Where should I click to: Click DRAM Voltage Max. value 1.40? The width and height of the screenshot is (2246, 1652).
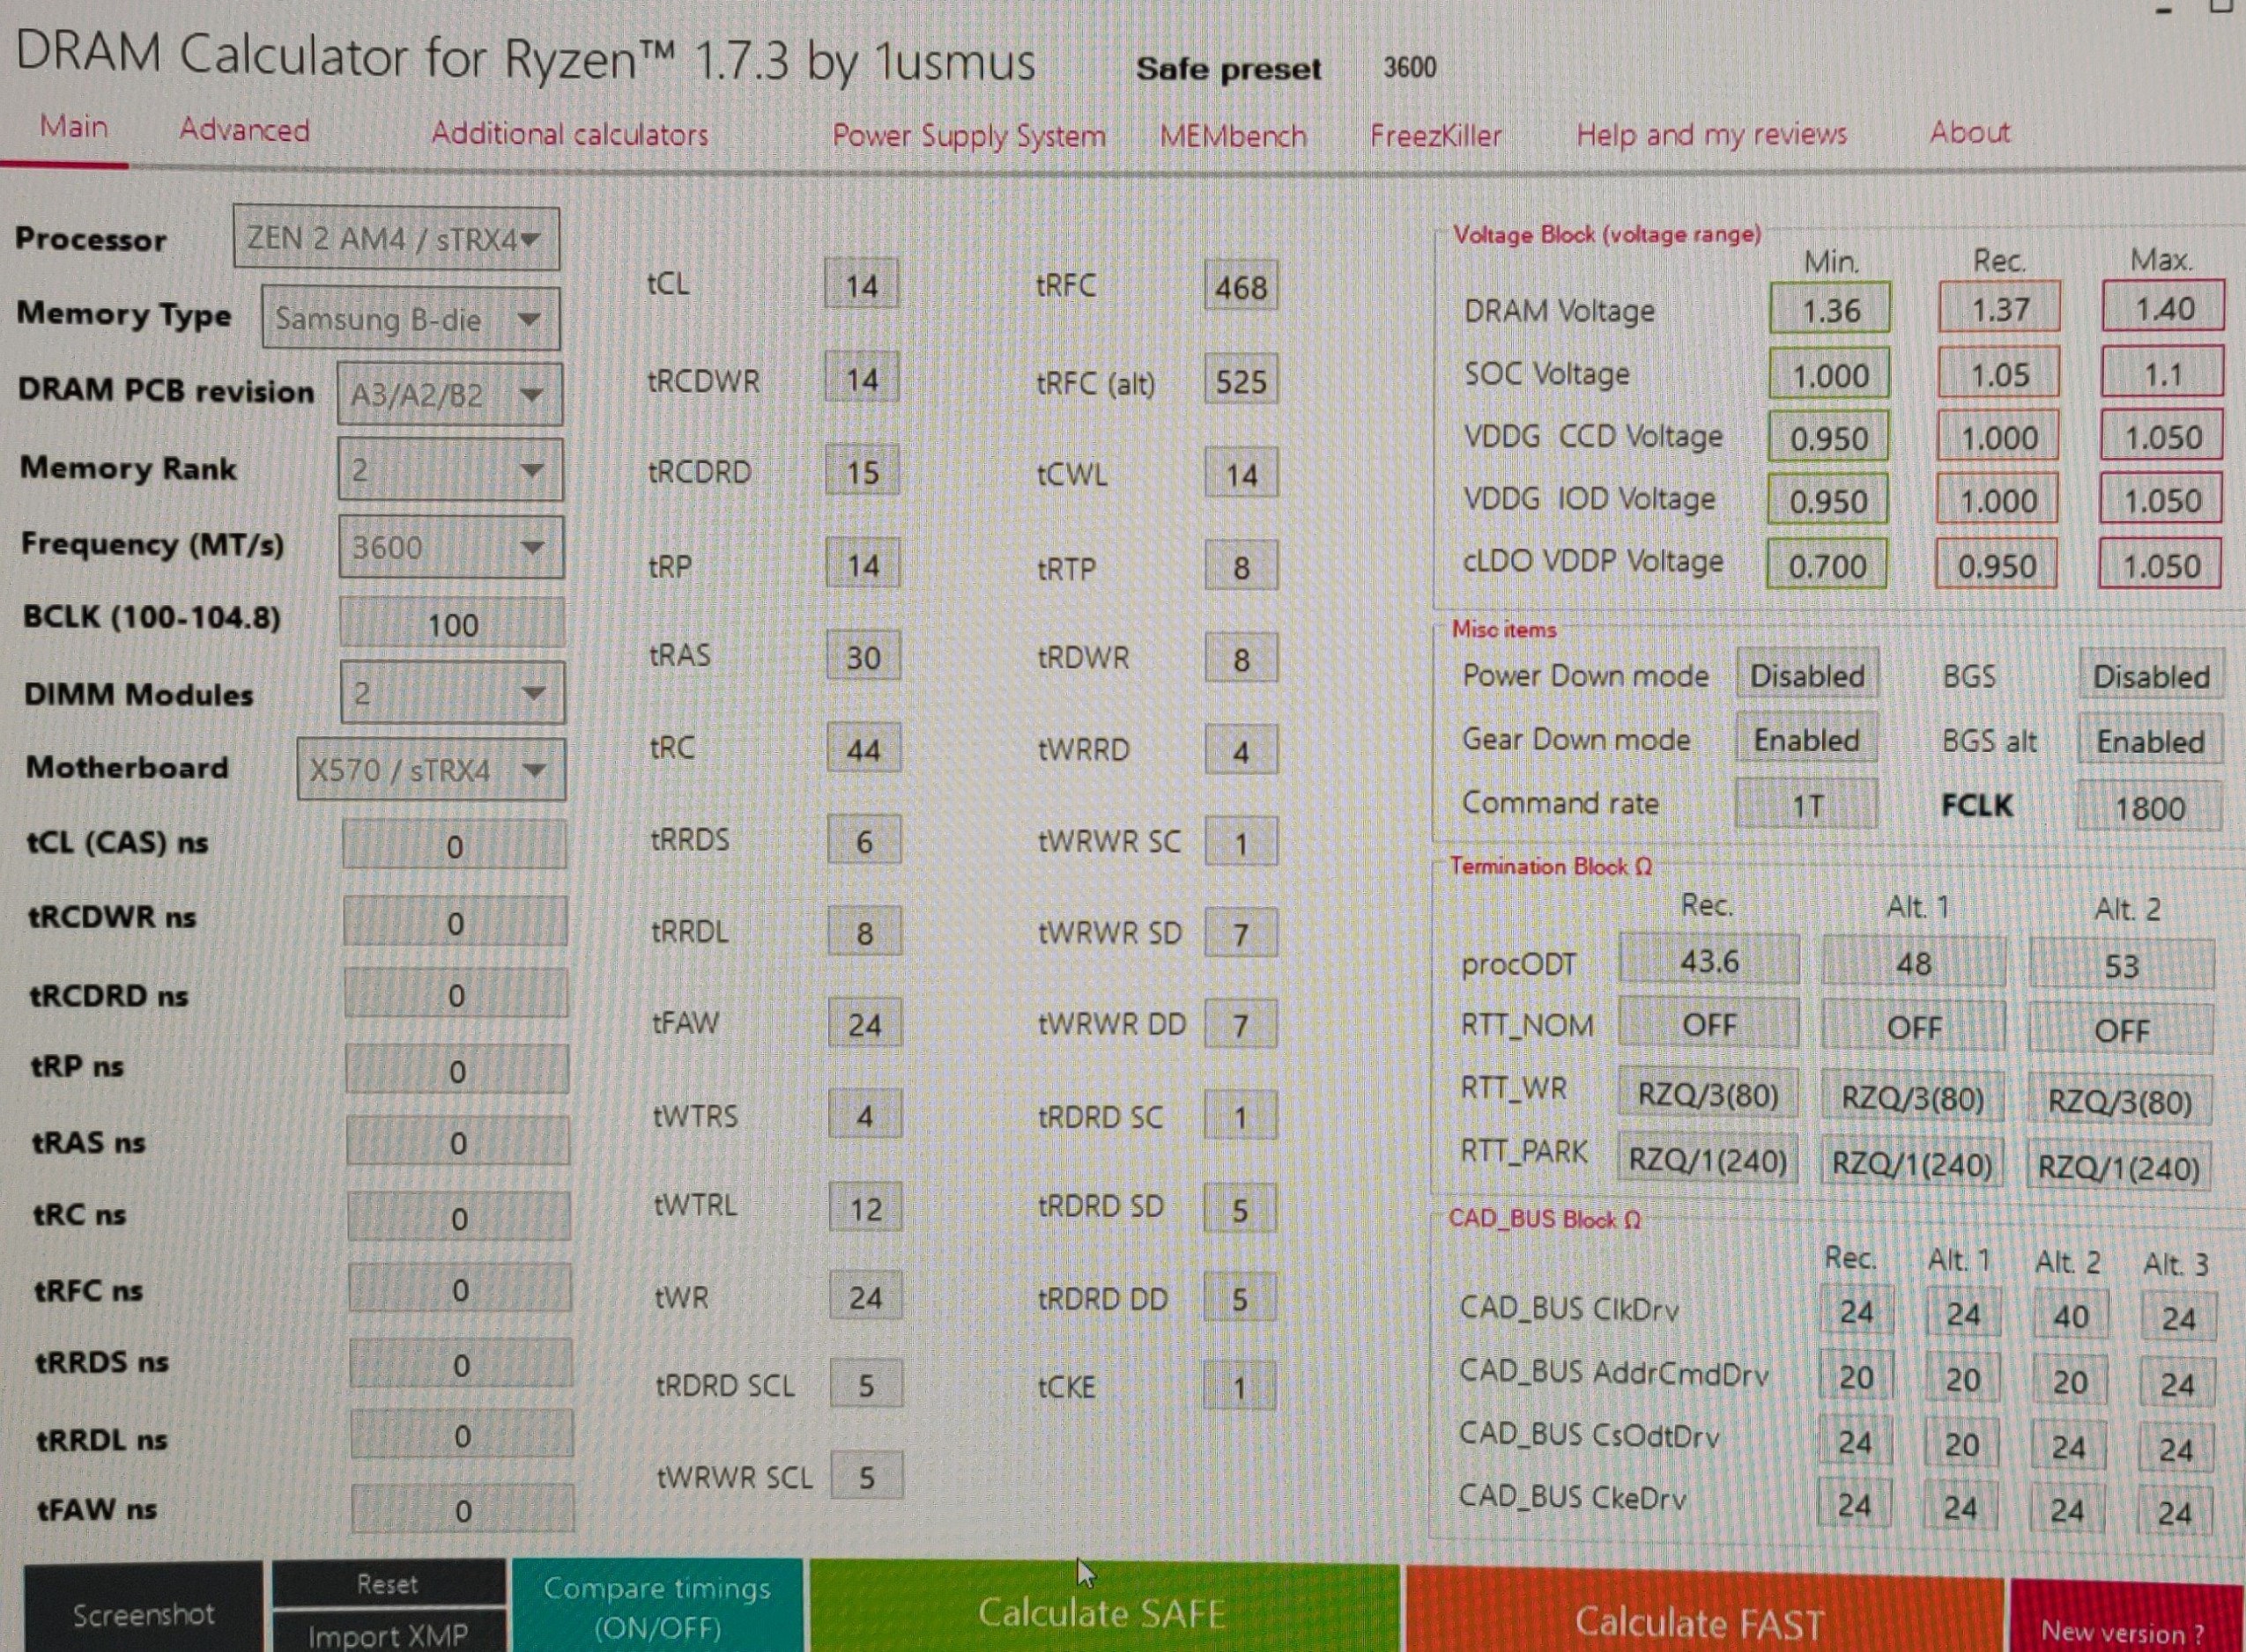coord(2163,307)
